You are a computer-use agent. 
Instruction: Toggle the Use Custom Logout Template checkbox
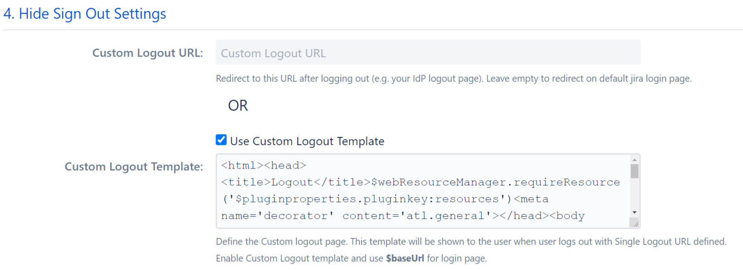221,140
